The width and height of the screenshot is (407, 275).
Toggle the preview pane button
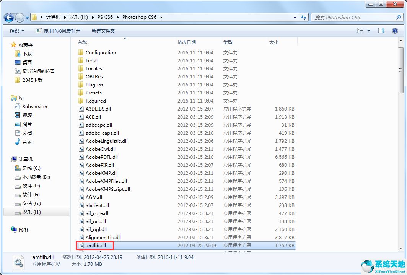click(x=381, y=31)
